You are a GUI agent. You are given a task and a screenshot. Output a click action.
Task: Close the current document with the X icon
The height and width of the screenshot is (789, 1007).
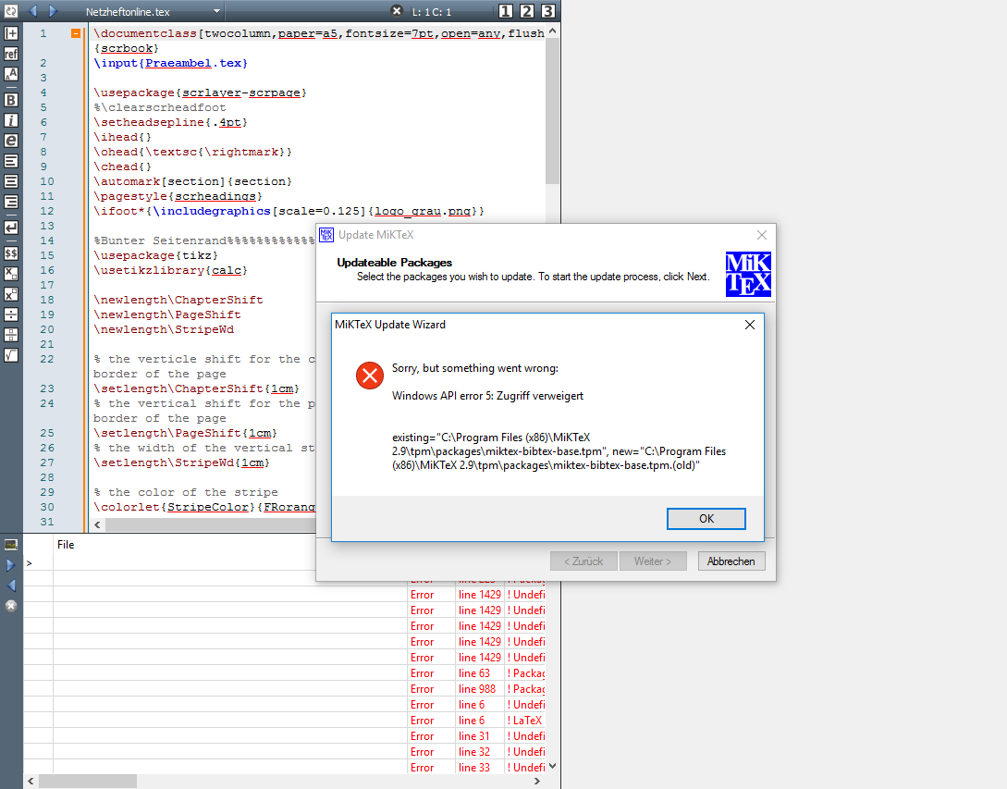(397, 11)
